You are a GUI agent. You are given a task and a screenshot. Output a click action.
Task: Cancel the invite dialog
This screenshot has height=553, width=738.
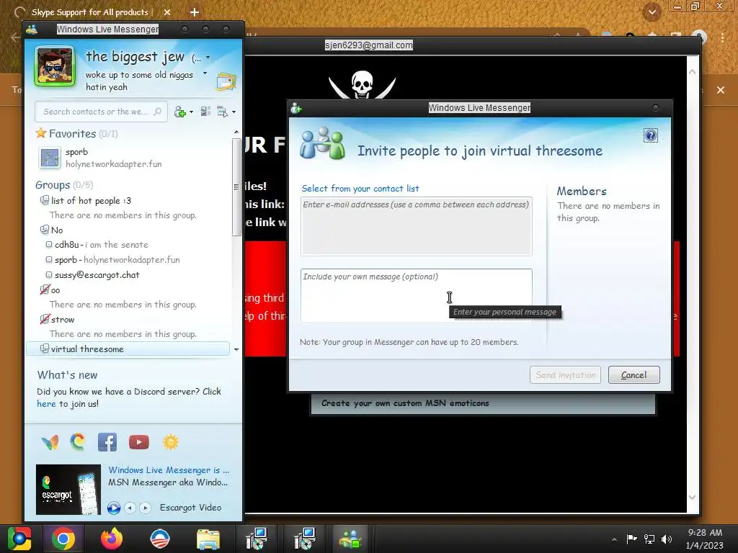[634, 374]
